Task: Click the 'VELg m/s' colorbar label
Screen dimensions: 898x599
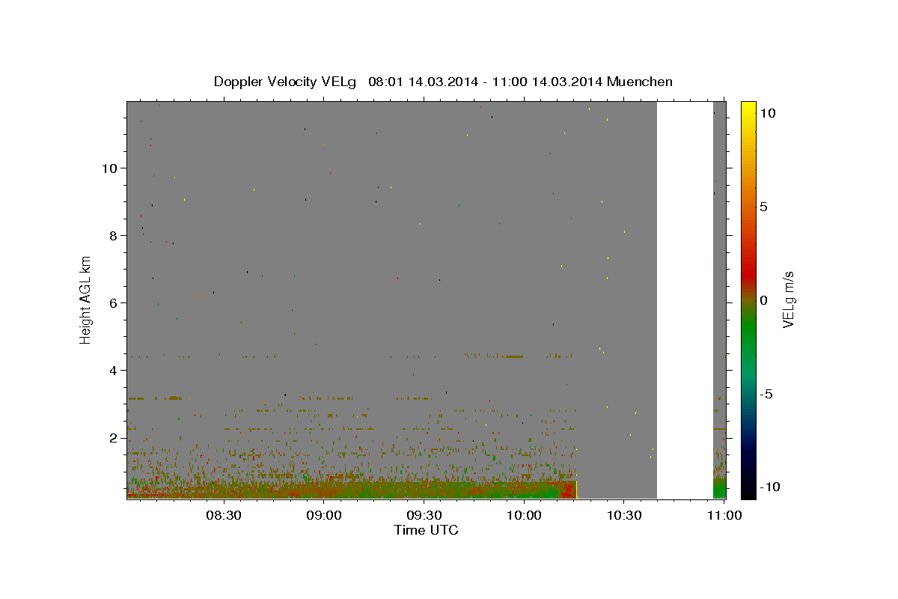Action: pyautogui.click(x=787, y=299)
